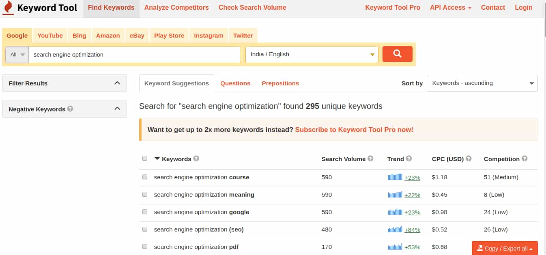Click trend bar chart for (seo) keyword

click(395, 229)
